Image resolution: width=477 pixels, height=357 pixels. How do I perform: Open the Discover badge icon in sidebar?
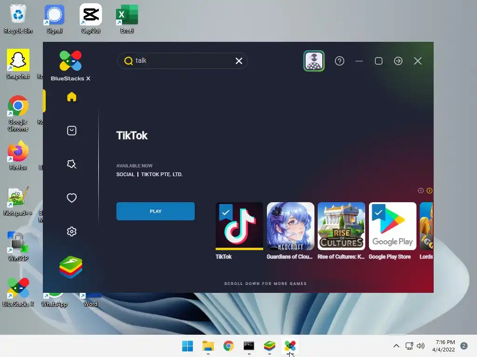pyautogui.click(x=71, y=164)
